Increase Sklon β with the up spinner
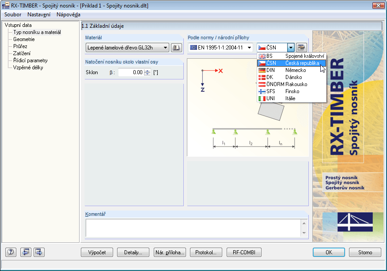The width and height of the screenshot is (387, 271). click(x=148, y=71)
